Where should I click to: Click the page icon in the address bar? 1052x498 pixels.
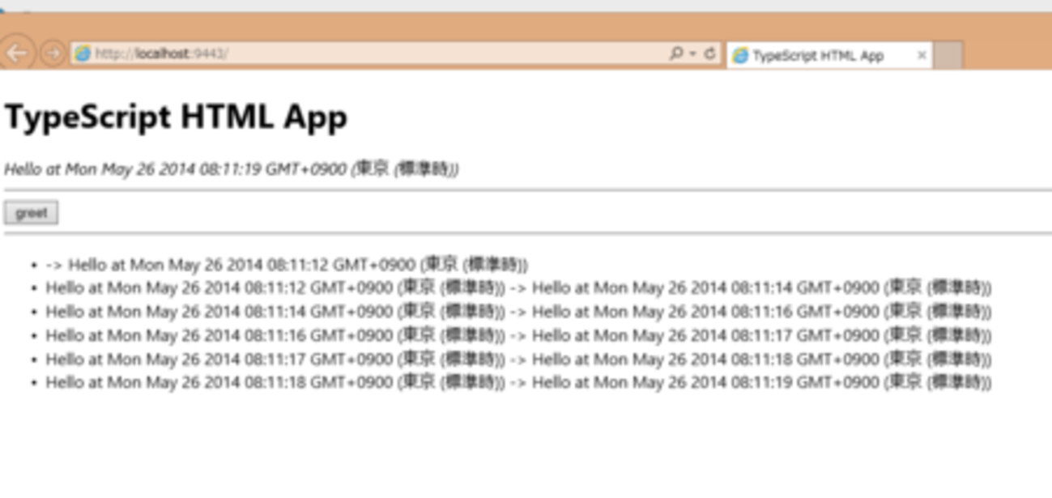pyautogui.click(x=82, y=54)
